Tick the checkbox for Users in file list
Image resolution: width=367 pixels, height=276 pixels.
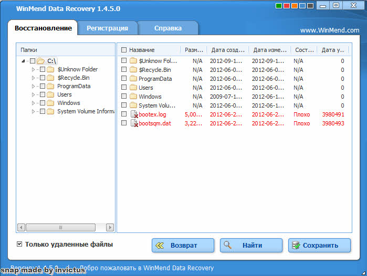click(x=124, y=87)
